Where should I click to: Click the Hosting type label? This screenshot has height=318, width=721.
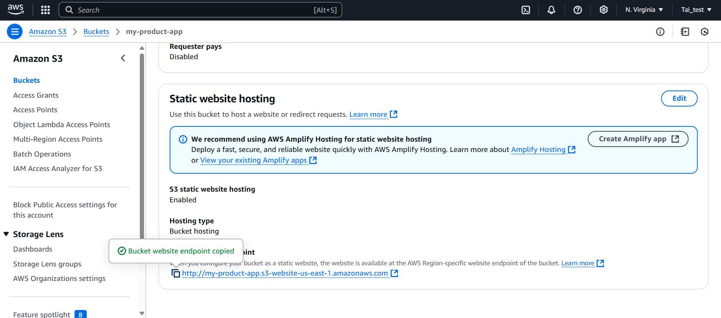(x=192, y=221)
